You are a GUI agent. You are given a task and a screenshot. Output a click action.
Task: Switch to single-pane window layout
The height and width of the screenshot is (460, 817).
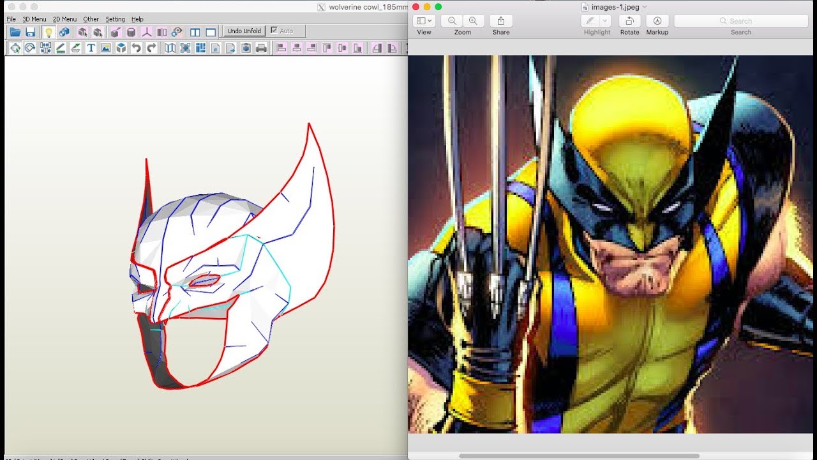coord(211,32)
